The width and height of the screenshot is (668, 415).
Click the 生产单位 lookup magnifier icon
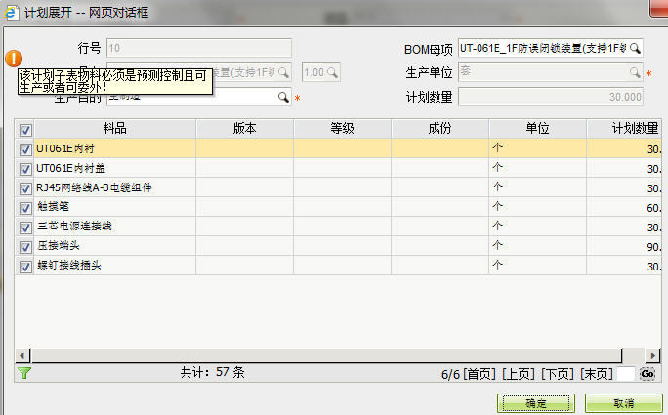pos(635,72)
